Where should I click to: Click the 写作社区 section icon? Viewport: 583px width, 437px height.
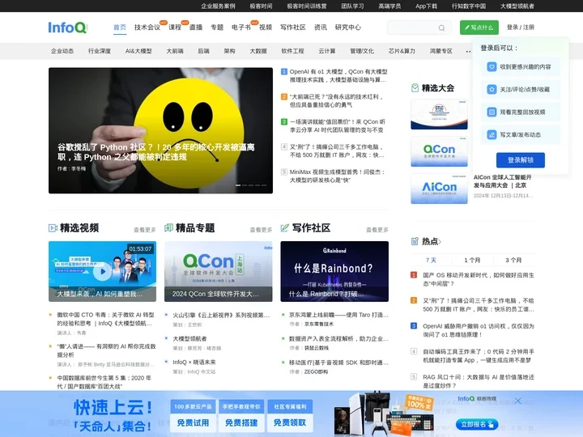[285, 227]
